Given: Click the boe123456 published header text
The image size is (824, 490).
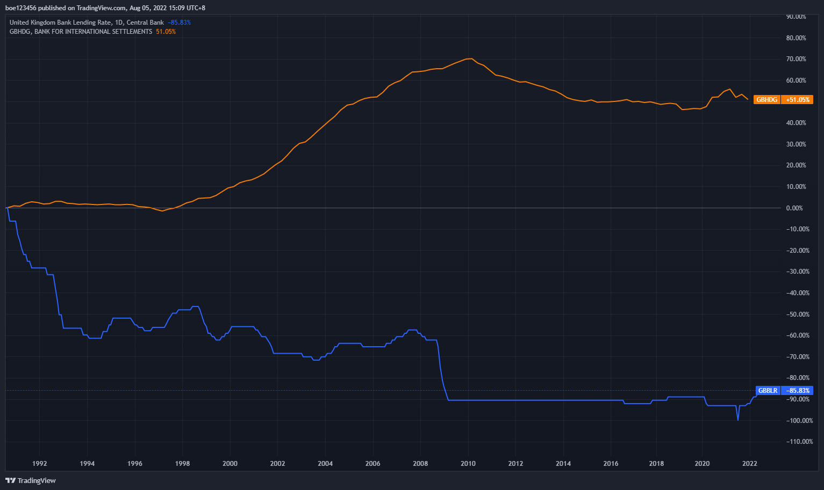Looking at the screenshot, I should pos(105,8).
